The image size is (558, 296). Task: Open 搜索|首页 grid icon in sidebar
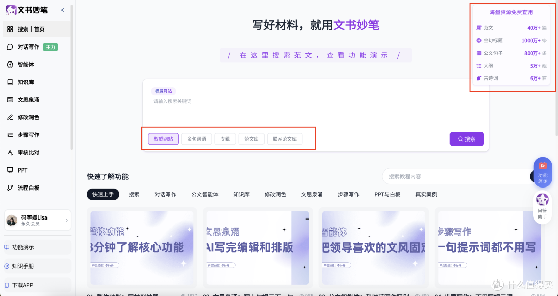pos(10,29)
